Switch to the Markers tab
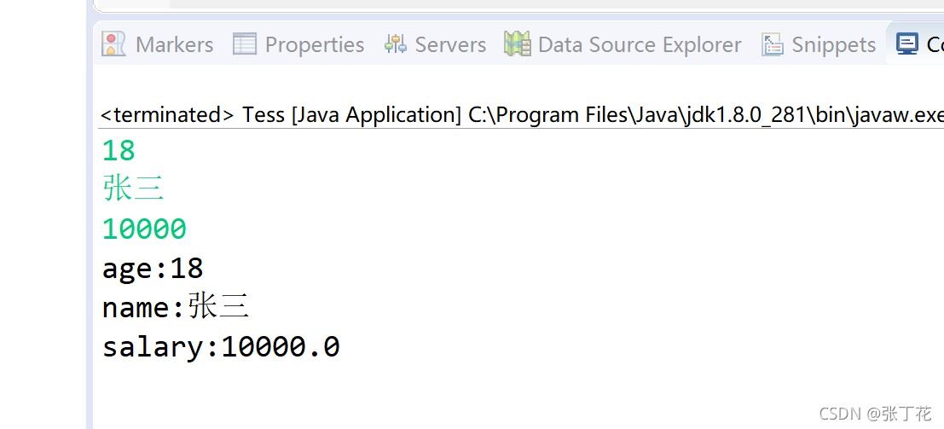Image resolution: width=944 pixels, height=429 pixels. pyautogui.click(x=174, y=44)
